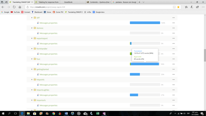Image resolution: width=206 pixels, height=116 pixels.
Task: Open more options for importLogFiles folder row
Action: [173, 90]
